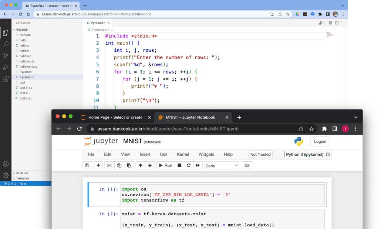Viewport: 381px width, 229px height.
Task: Open the Jupyter Cell menu
Action: coord(163,154)
